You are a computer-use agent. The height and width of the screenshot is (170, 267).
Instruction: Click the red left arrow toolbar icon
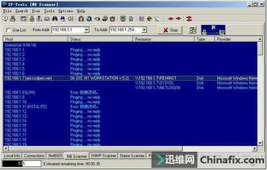coord(171,19)
